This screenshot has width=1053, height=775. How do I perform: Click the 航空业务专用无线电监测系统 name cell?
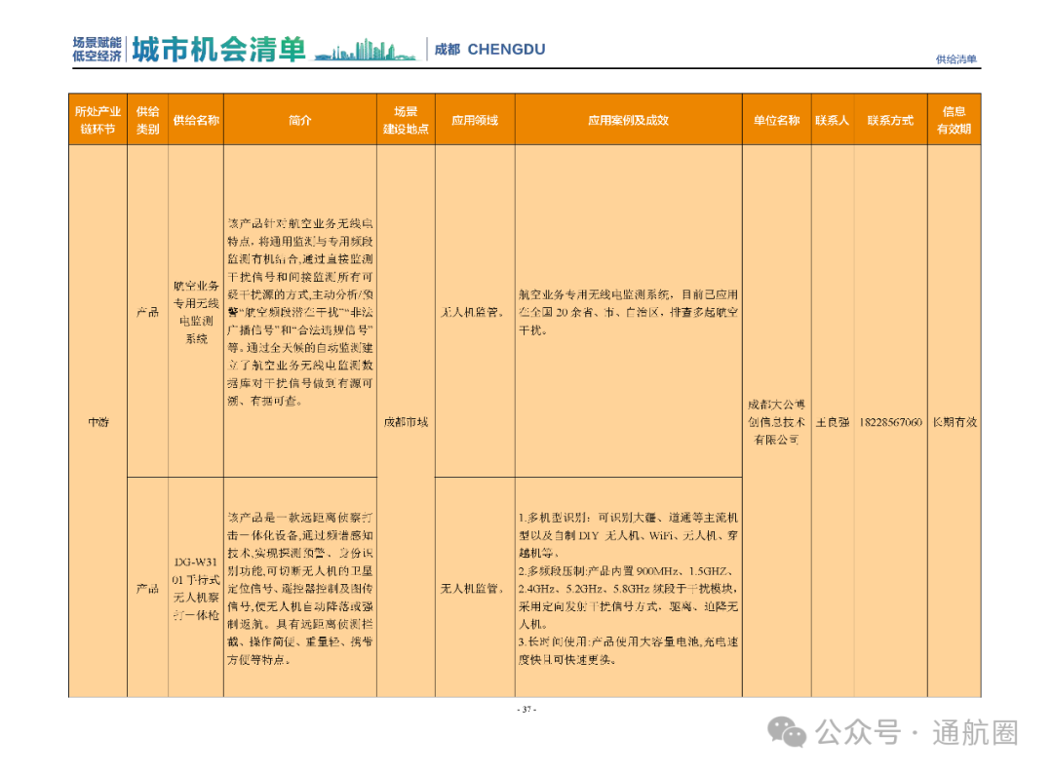coord(196,312)
